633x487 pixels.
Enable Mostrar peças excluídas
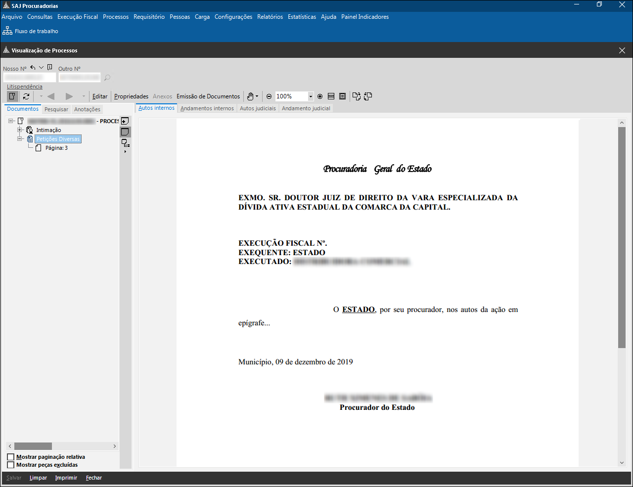(10, 465)
